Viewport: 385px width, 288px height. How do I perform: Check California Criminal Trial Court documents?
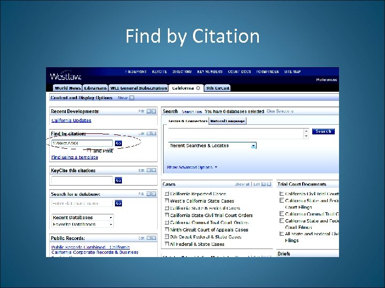[x=282, y=214]
